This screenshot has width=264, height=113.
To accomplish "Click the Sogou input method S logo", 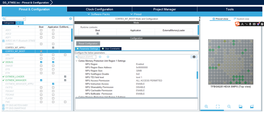I will (x=238, y=24).
